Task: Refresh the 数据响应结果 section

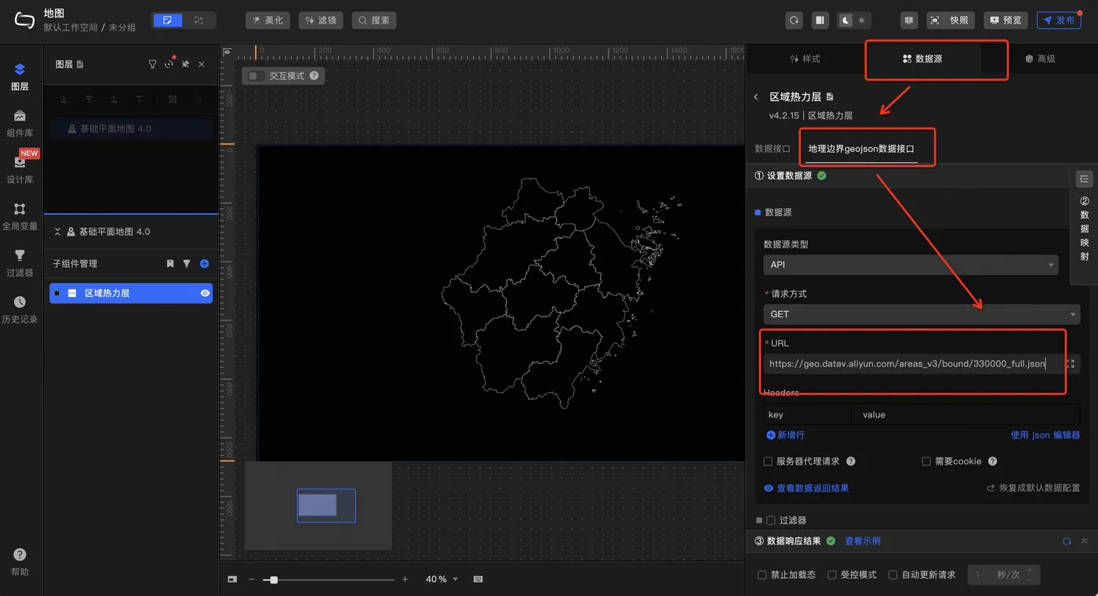Action: point(1067,541)
